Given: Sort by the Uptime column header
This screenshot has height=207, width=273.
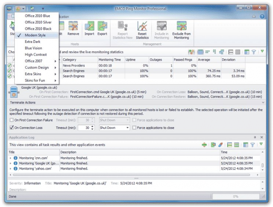Looking at the screenshot, I should click(x=137, y=60).
